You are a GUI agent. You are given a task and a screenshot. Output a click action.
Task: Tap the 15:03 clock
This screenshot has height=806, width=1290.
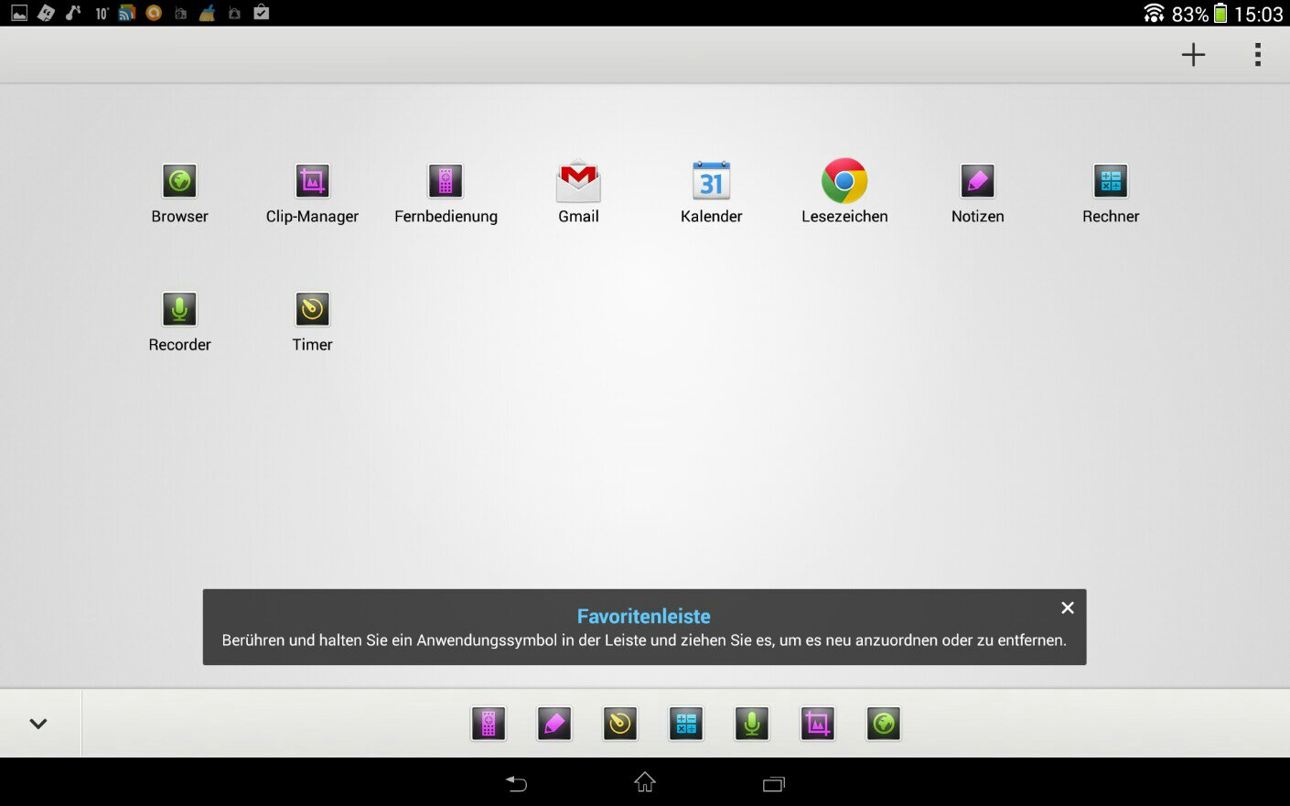coord(1259,14)
